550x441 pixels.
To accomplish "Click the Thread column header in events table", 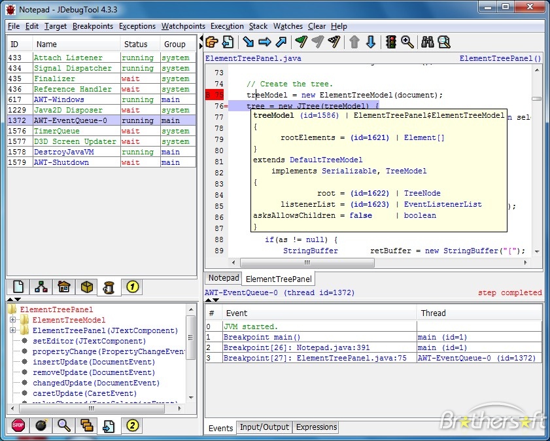I will click(x=479, y=313).
